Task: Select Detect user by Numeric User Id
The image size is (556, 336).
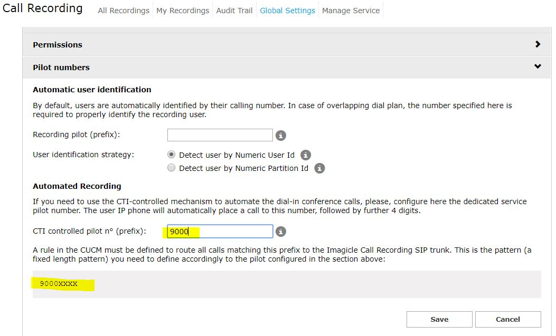Action: [x=171, y=155]
